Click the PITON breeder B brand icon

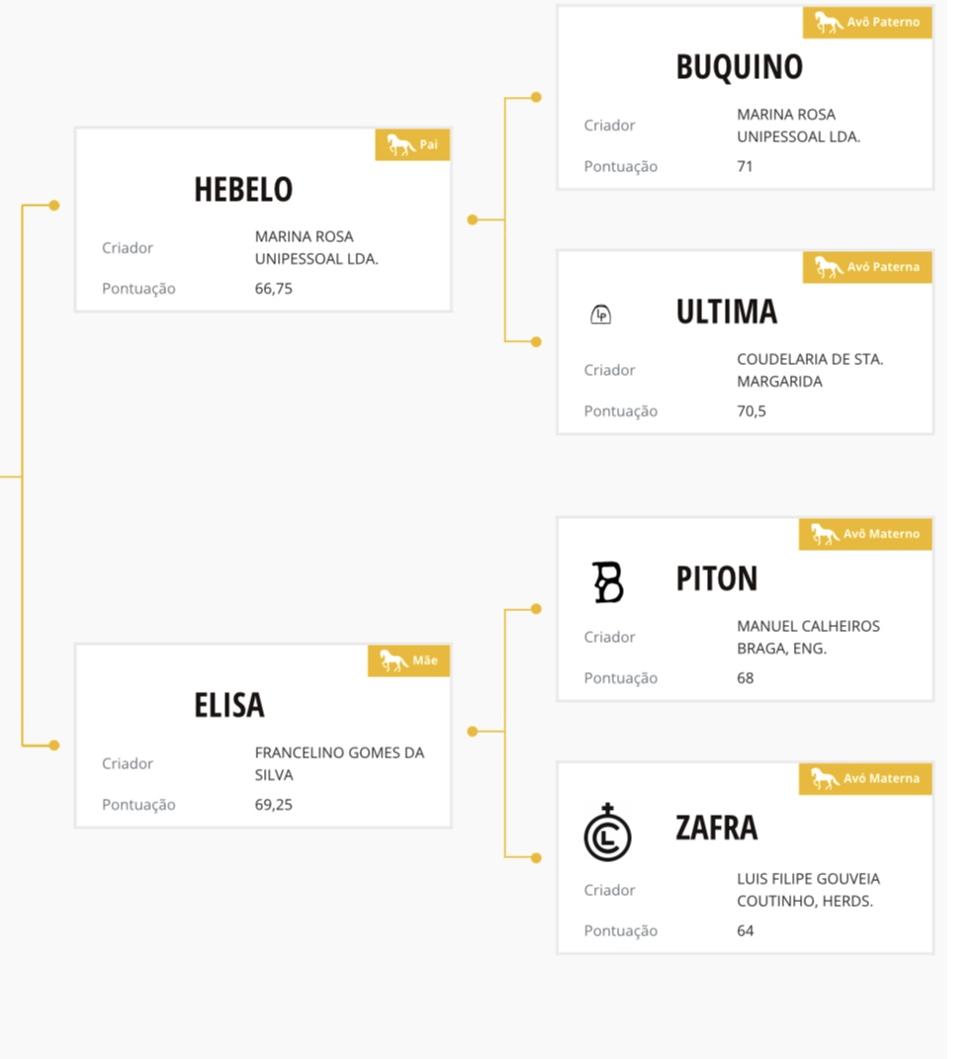[x=607, y=581]
